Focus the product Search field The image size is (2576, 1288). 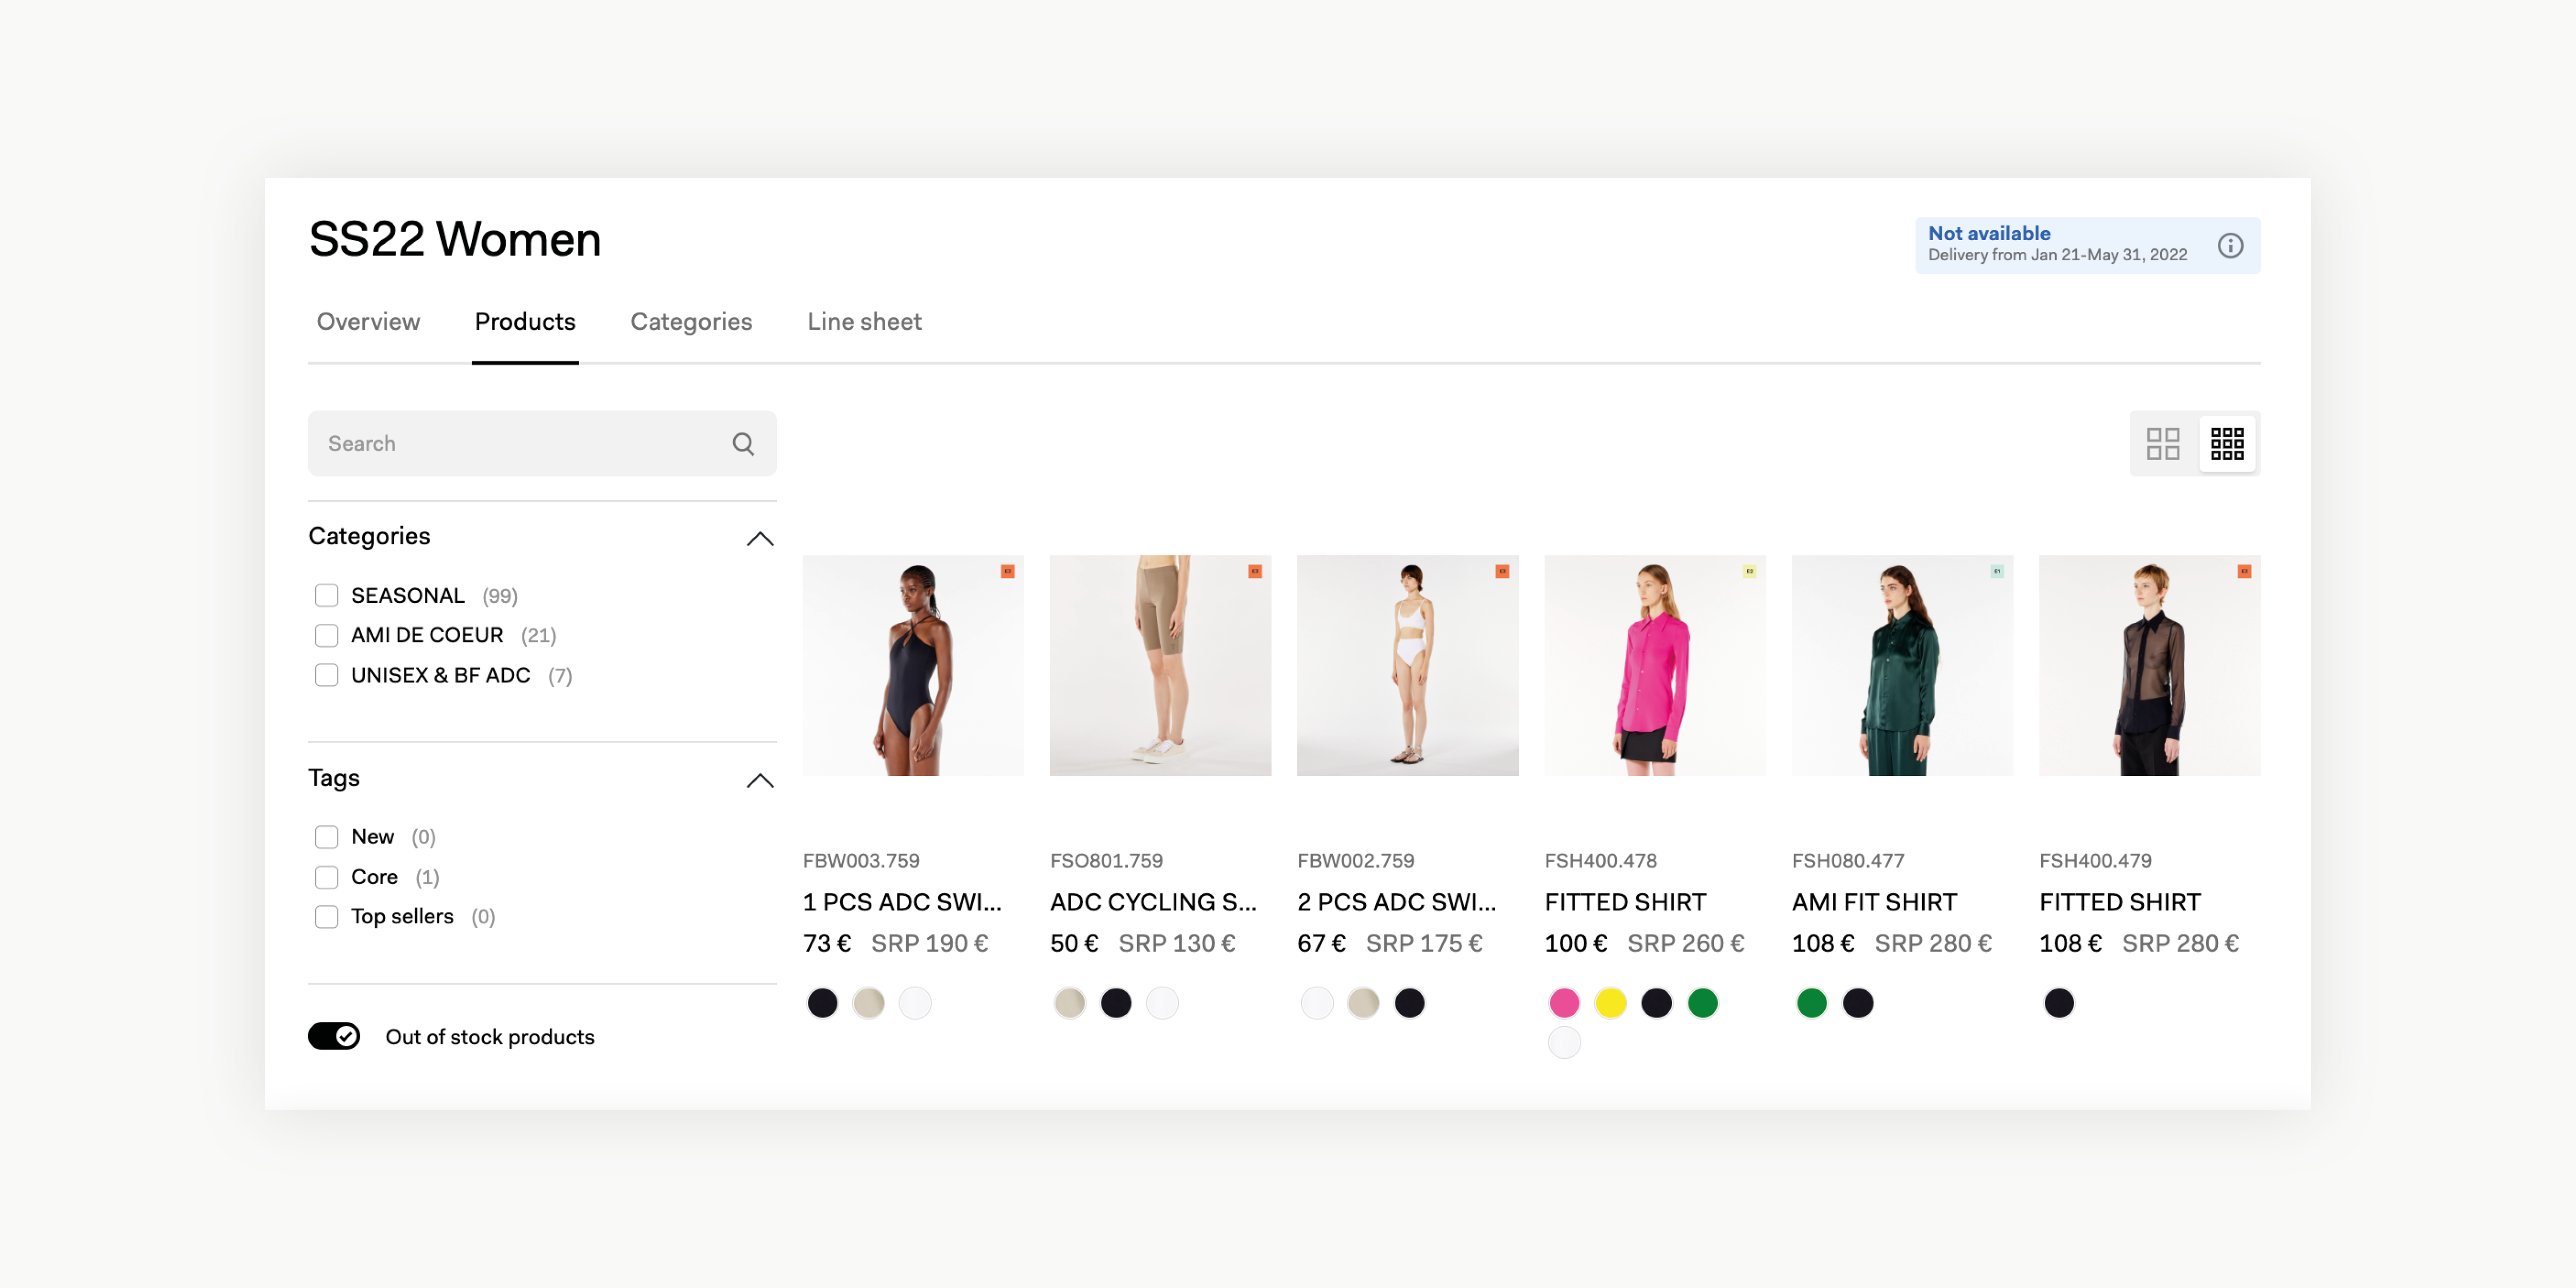[542, 443]
